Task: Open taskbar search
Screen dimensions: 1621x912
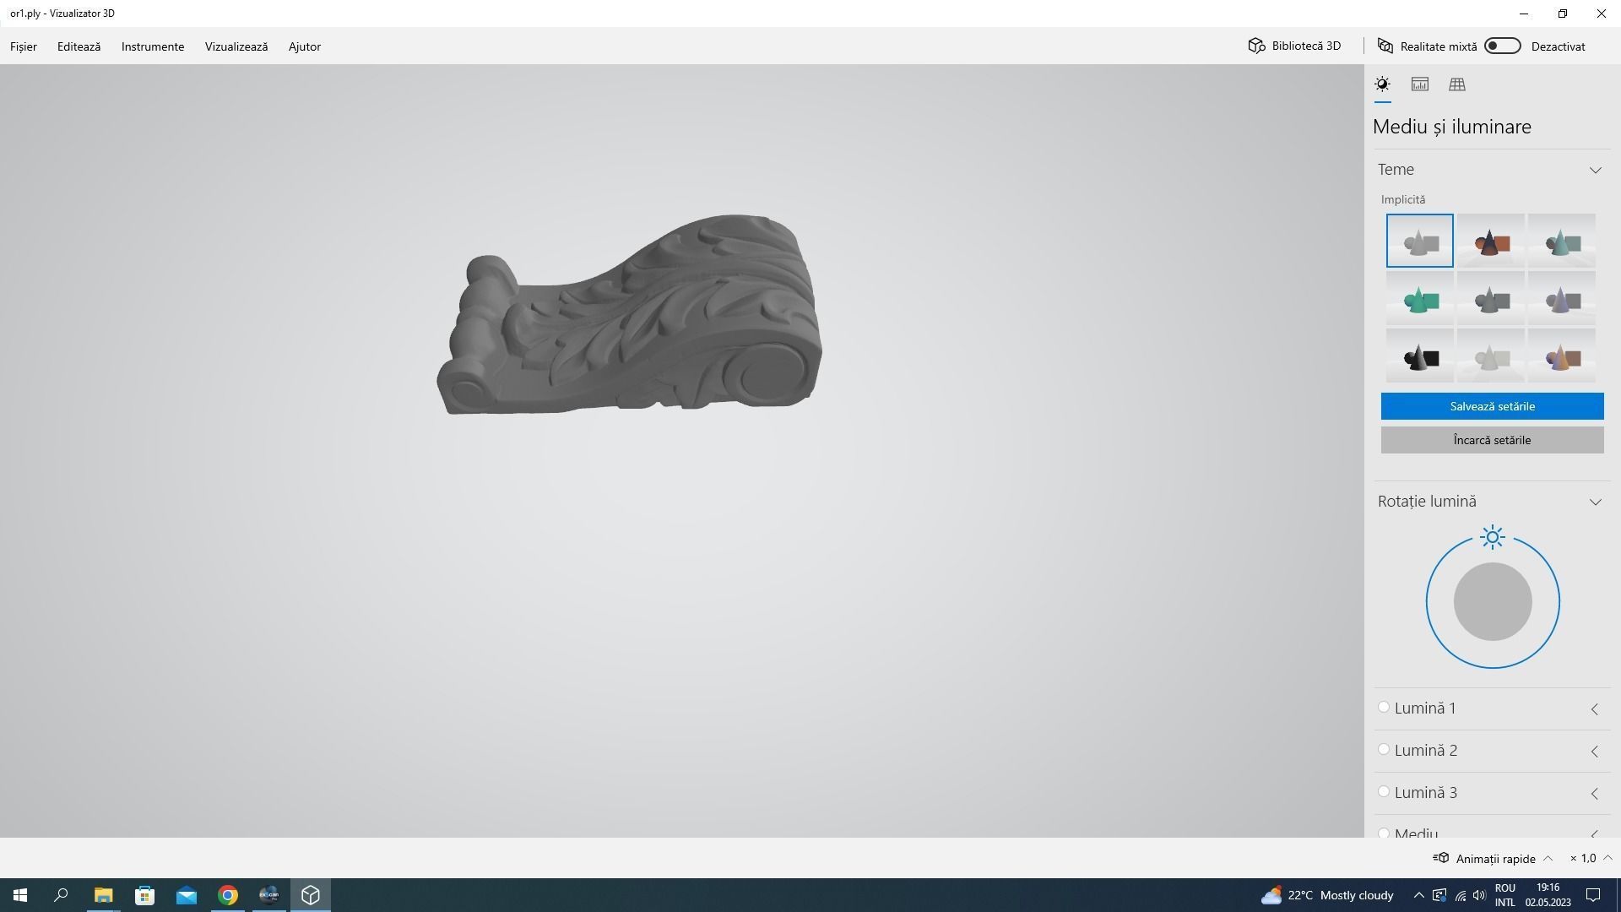Action: point(61,895)
